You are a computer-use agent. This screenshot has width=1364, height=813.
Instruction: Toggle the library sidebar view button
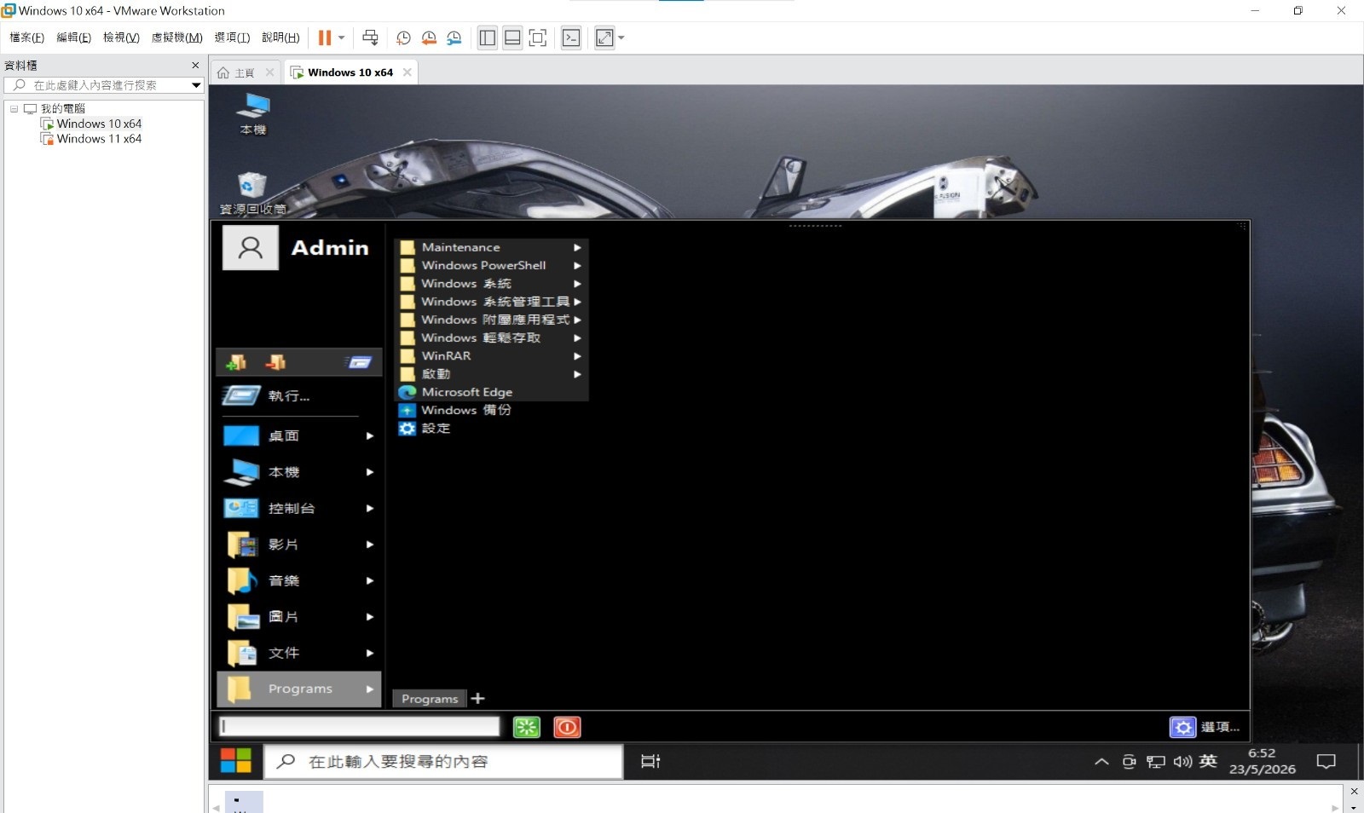(488, 37)
